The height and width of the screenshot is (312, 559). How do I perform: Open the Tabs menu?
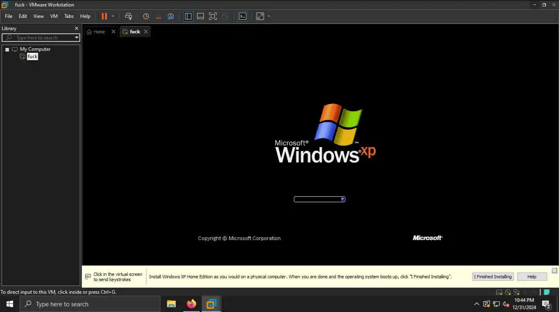pyautogui.click(x=69, y=16)
